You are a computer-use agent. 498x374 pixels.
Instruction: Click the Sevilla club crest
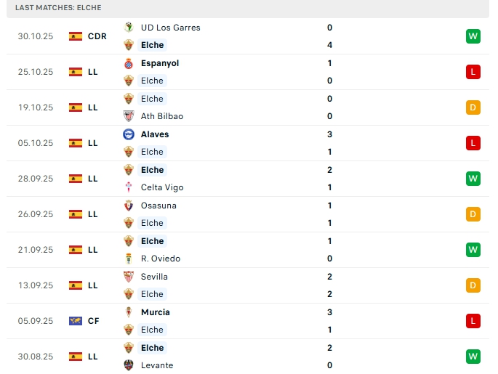click(129, 277)
